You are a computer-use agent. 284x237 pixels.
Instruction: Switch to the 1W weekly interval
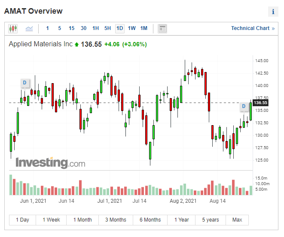[131, 28]
